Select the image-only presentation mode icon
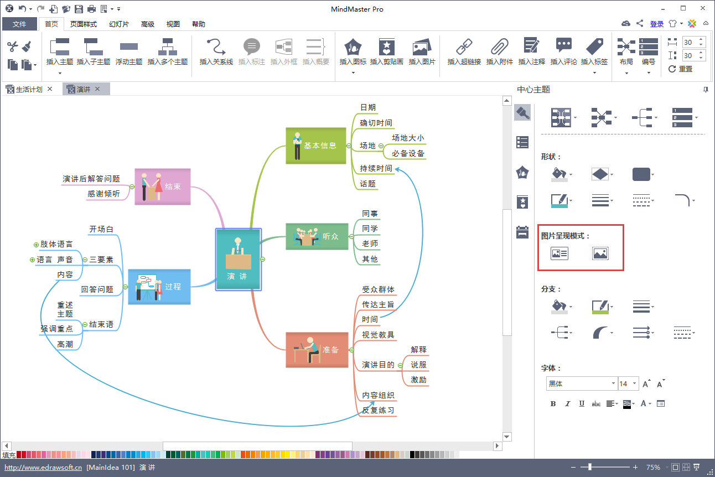 [600, 253]
